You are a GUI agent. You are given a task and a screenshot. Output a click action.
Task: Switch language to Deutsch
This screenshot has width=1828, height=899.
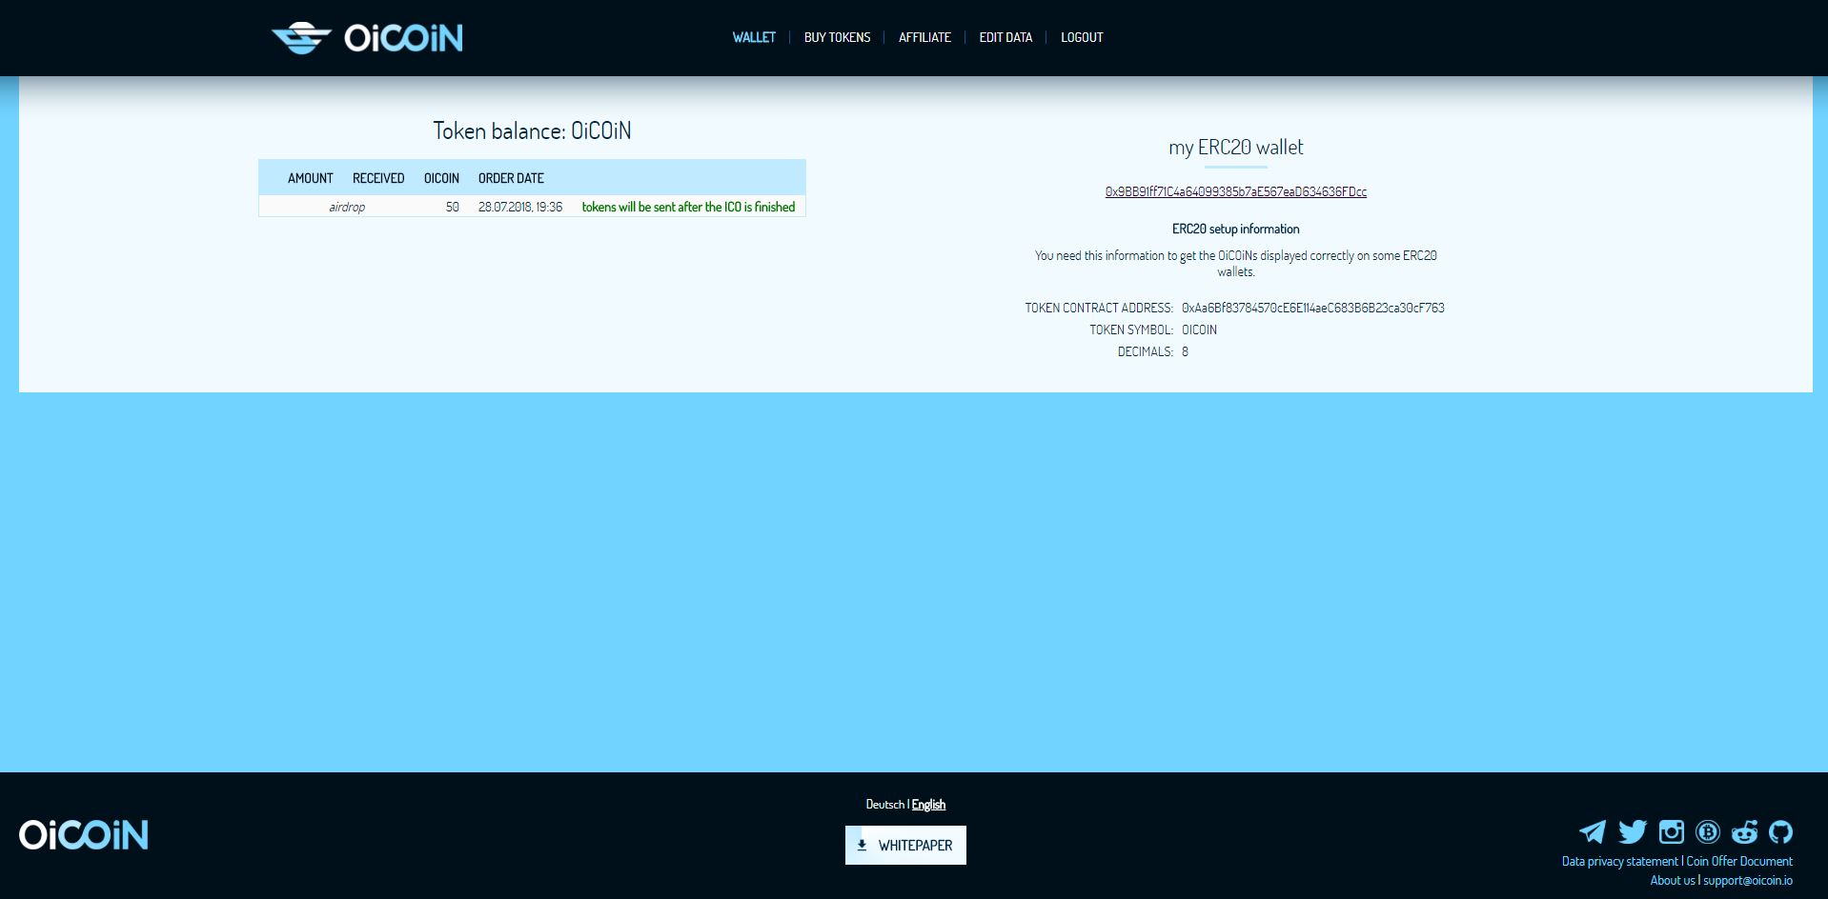point(884,805)
